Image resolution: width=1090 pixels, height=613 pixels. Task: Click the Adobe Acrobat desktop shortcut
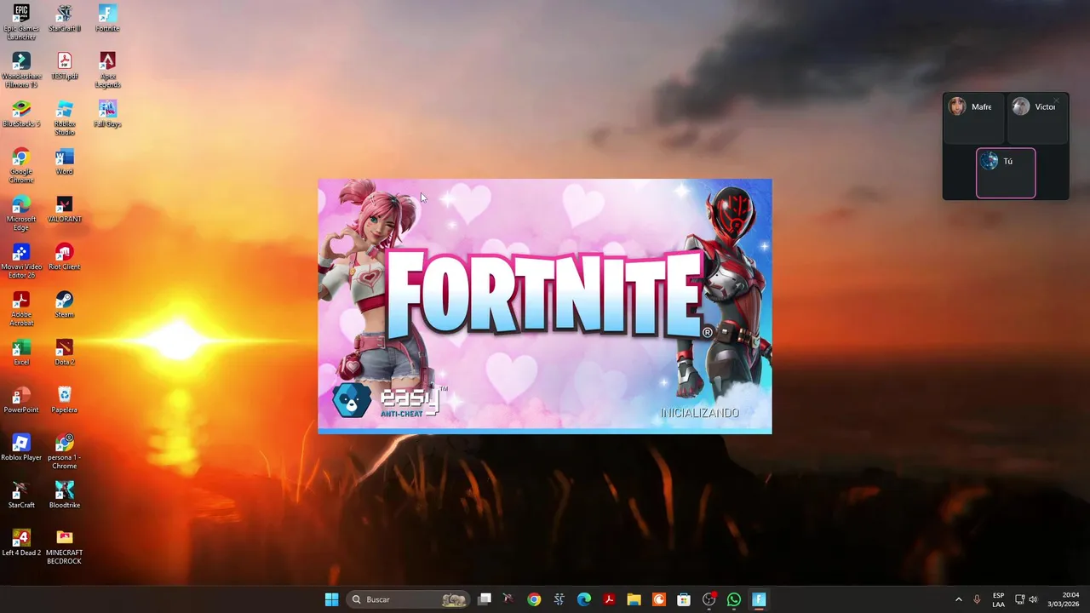21,308
